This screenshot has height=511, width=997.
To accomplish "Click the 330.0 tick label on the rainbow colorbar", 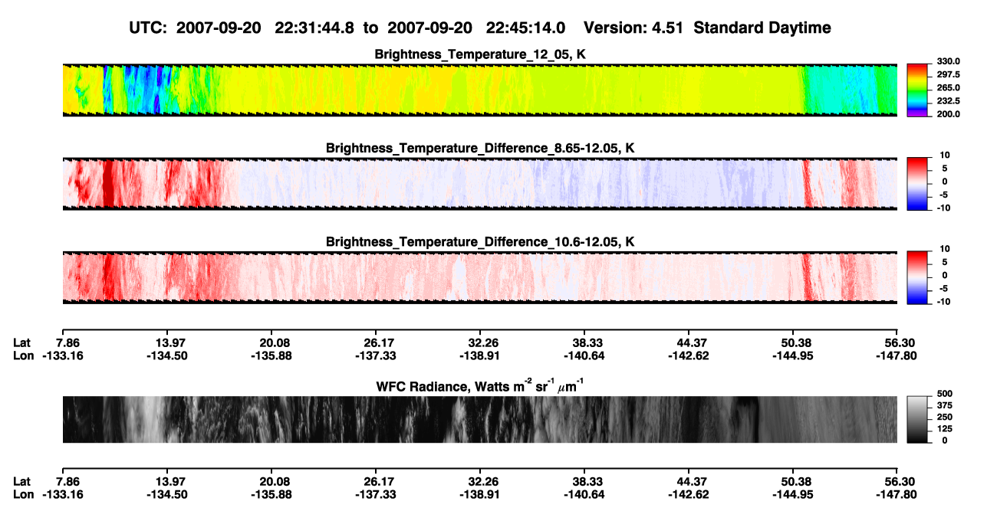I will coord(950,61).
